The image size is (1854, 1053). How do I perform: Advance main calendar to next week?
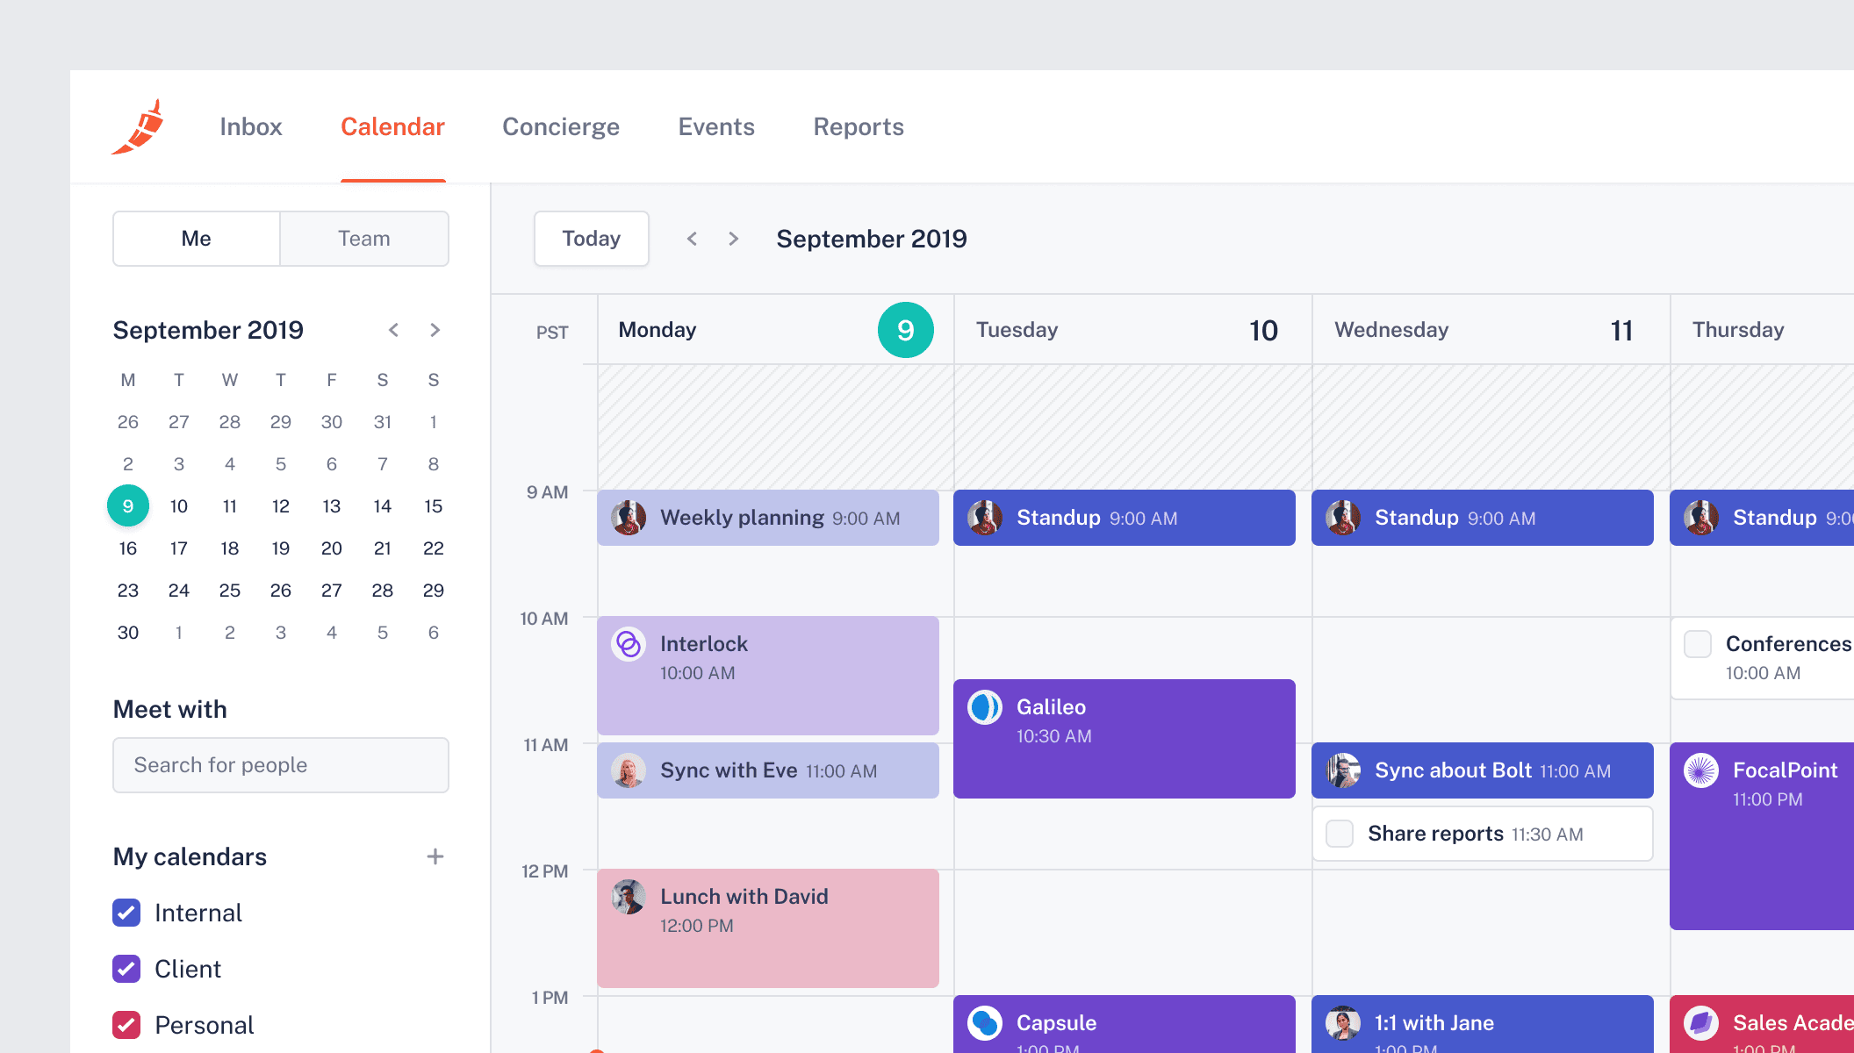733,239
